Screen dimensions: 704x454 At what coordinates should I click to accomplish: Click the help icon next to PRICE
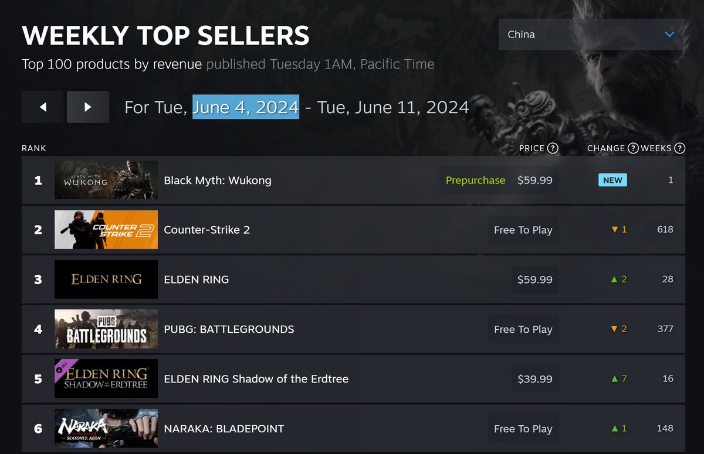pyautogui.click(x=553, y=148)
